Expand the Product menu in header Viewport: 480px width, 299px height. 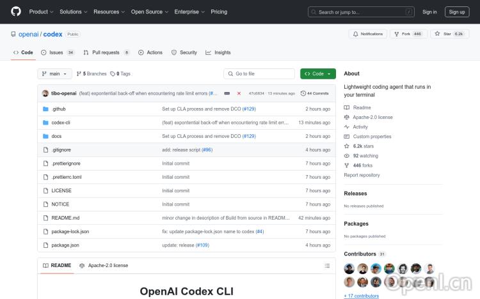coord(41,11)
